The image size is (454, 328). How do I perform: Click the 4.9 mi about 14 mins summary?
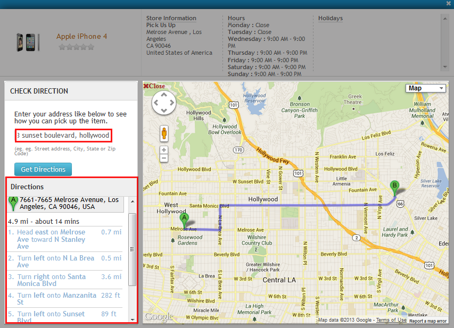pyautogui.click(x=44, y=221)
